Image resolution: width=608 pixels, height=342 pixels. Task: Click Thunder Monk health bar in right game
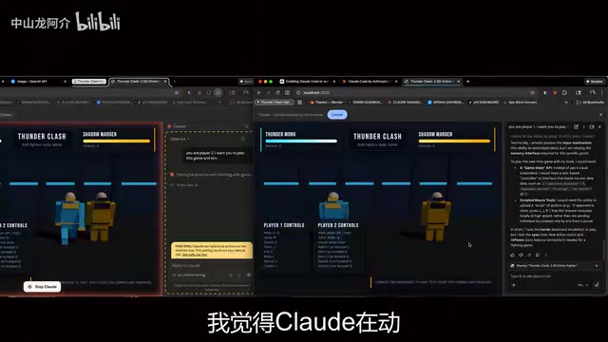(301, 142)
